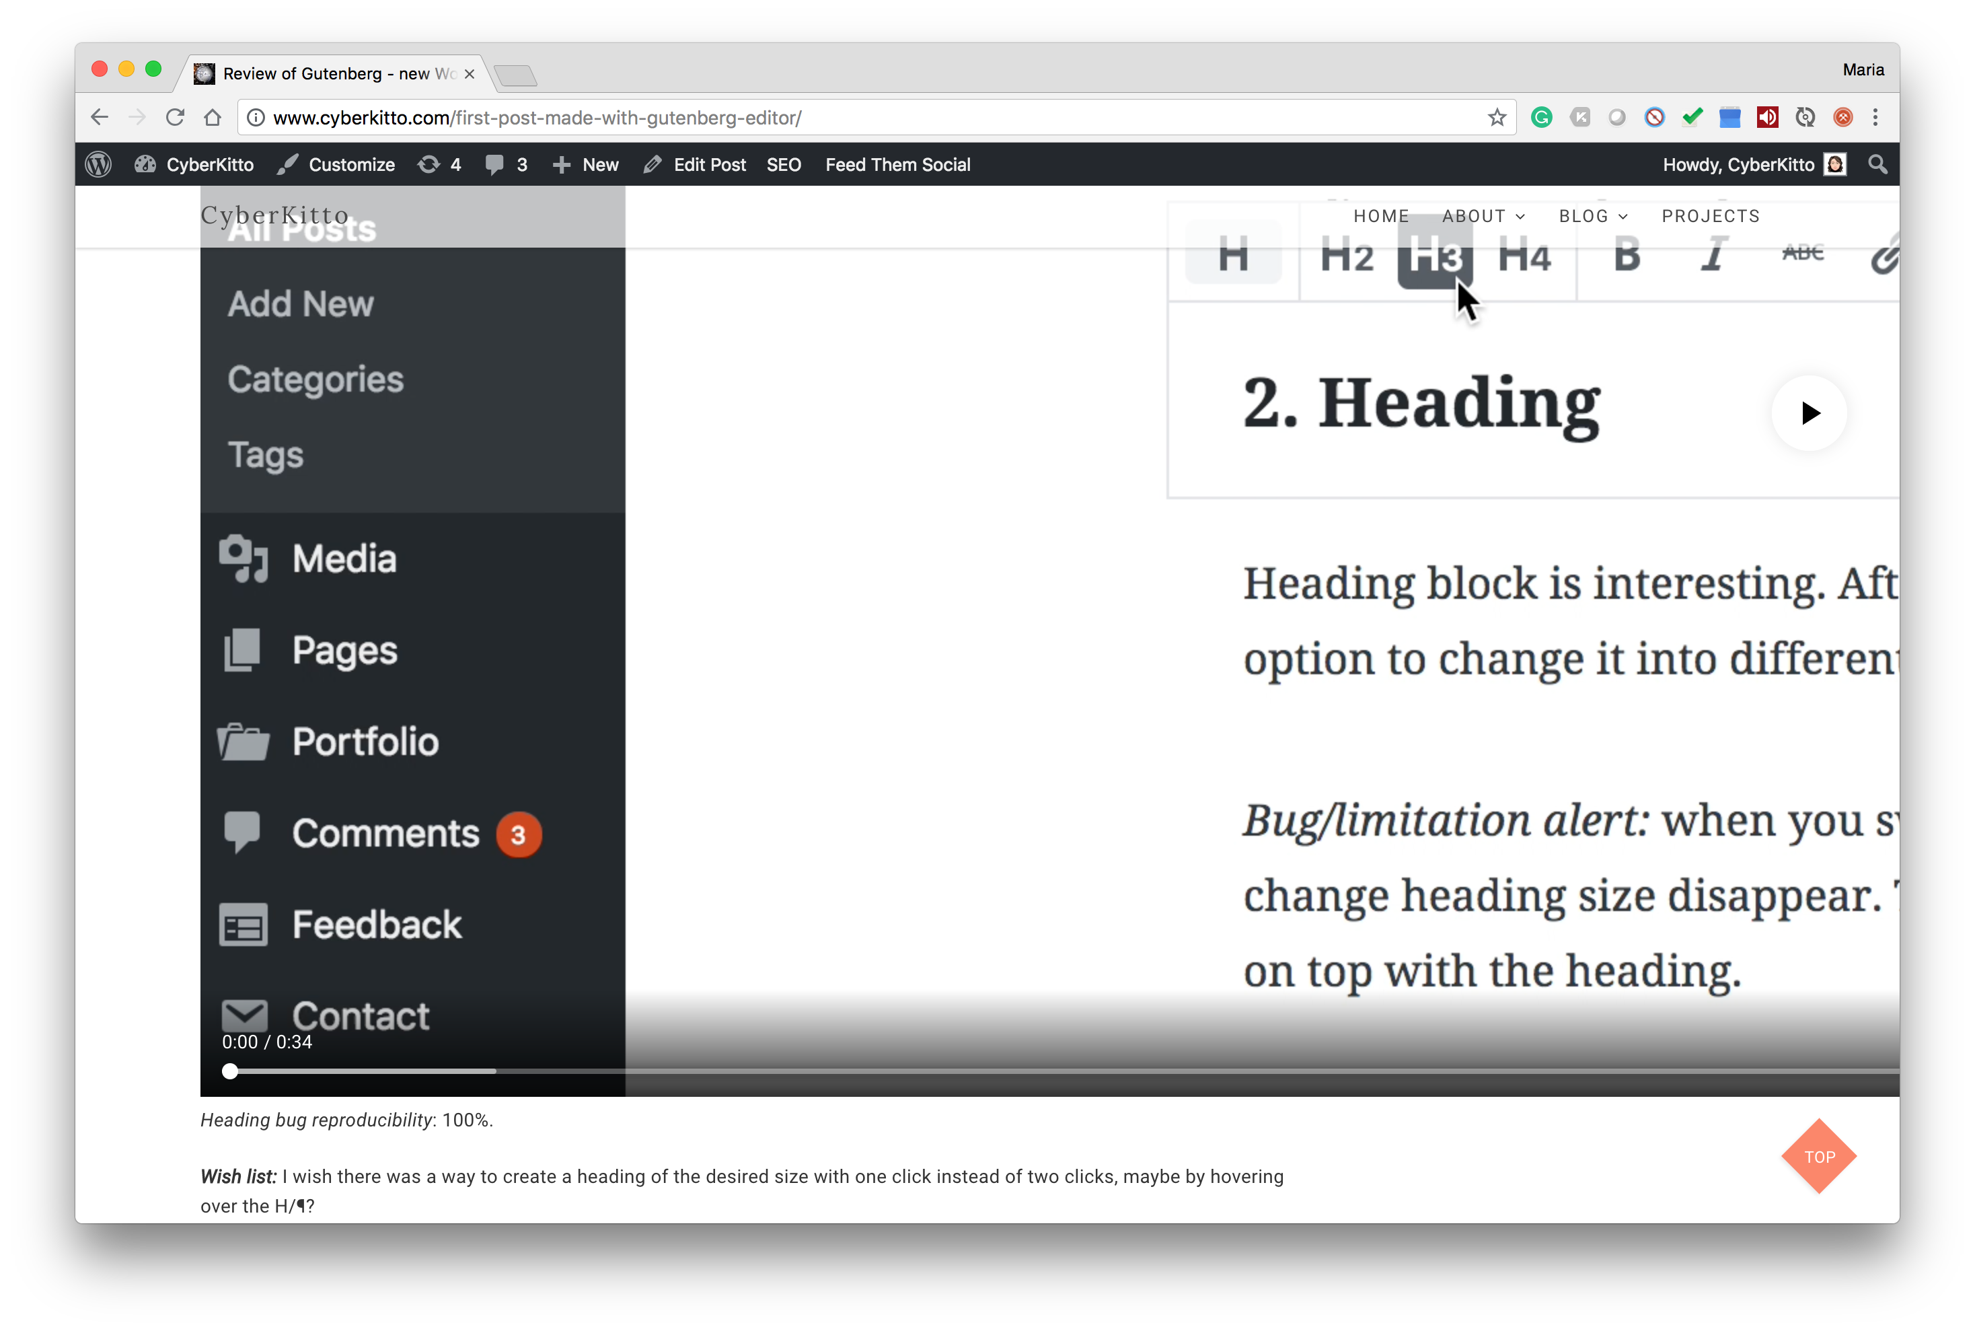Click the video scrubber handle
Screen dimensions: 1975x1331
[x=230, y=1071]
